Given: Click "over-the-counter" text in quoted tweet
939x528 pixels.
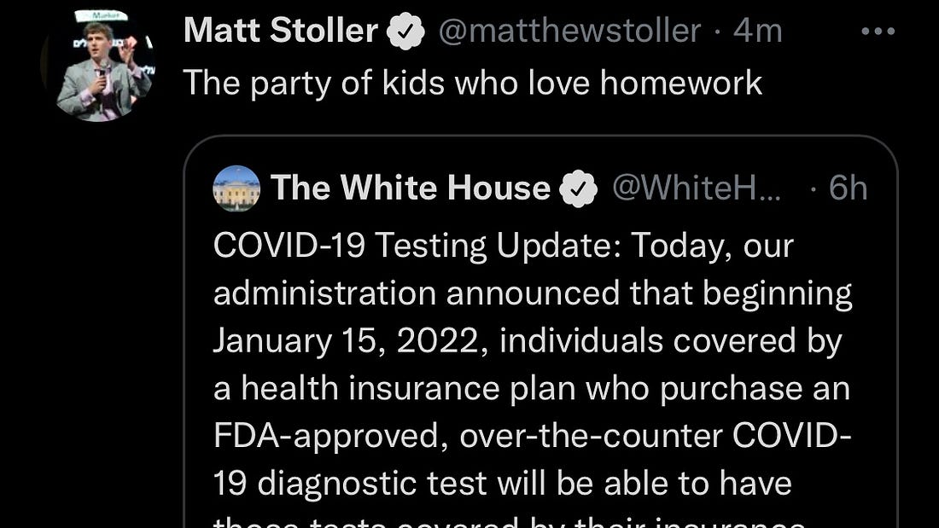Looking at the screenshot, I should (589, 437).
